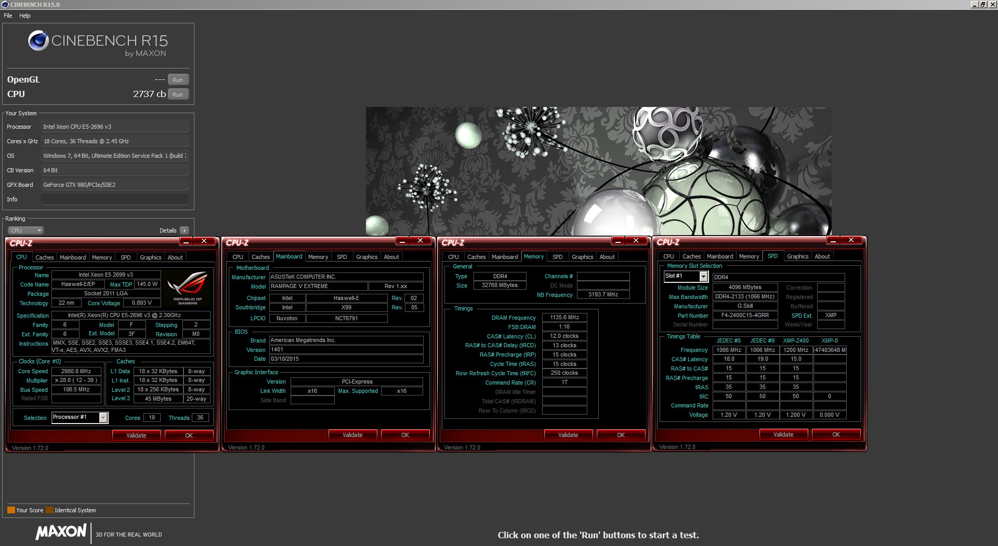Click the Cinebench R15 logo icon
Viewport: 998px width, 546px height.
click(x=38, y=40)
